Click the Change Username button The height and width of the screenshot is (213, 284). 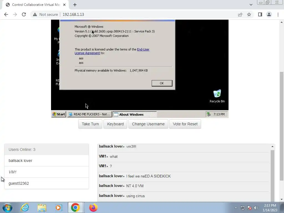(x=148, y=124)
